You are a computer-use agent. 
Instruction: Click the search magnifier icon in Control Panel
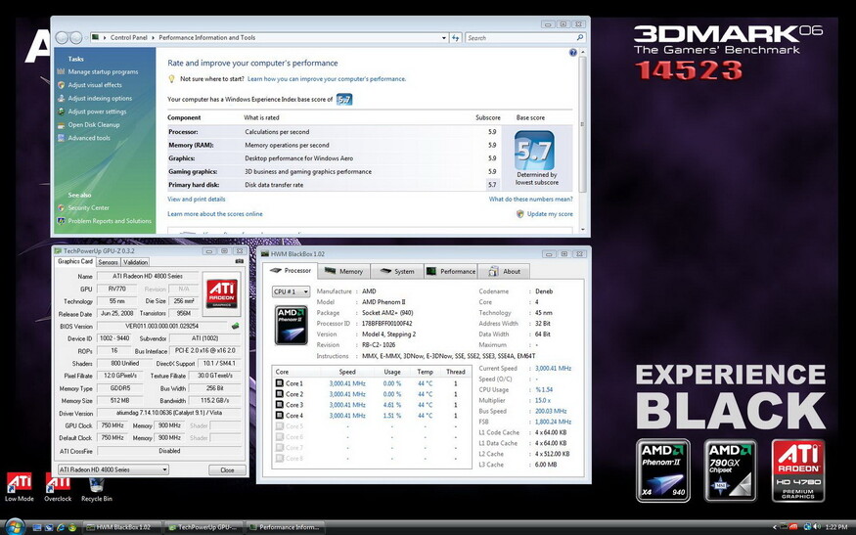pos(580,38)
